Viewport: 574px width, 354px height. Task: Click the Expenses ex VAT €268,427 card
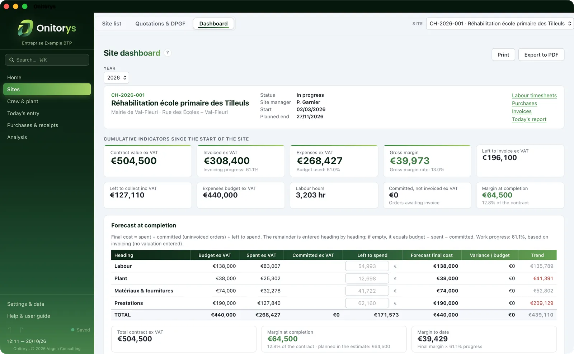click(x=334, y=161)
